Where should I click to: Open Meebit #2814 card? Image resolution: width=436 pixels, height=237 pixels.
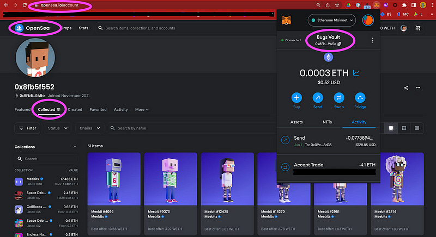point(397,194)
